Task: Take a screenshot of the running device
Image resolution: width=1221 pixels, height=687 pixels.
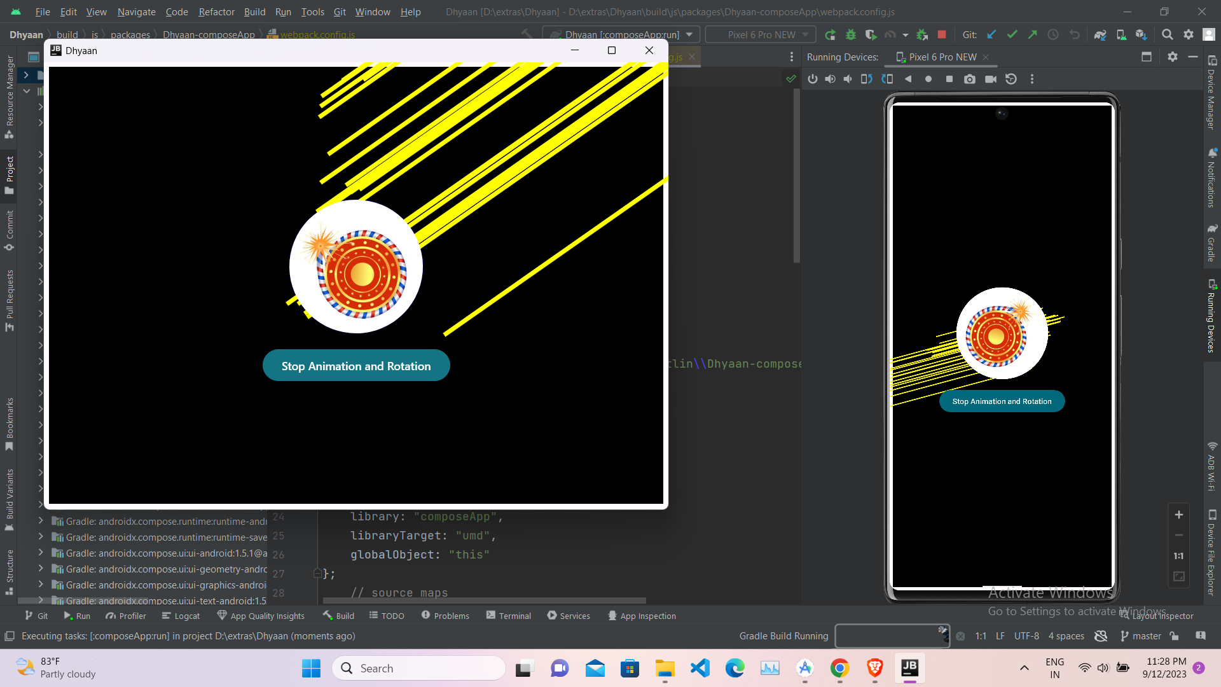Action: [970, 79]
